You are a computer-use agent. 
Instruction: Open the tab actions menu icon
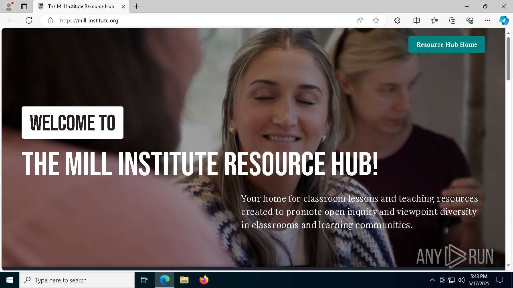point(24,6)
